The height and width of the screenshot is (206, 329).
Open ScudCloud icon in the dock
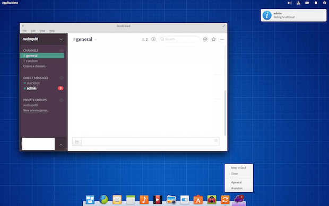(x=239, y=199)
